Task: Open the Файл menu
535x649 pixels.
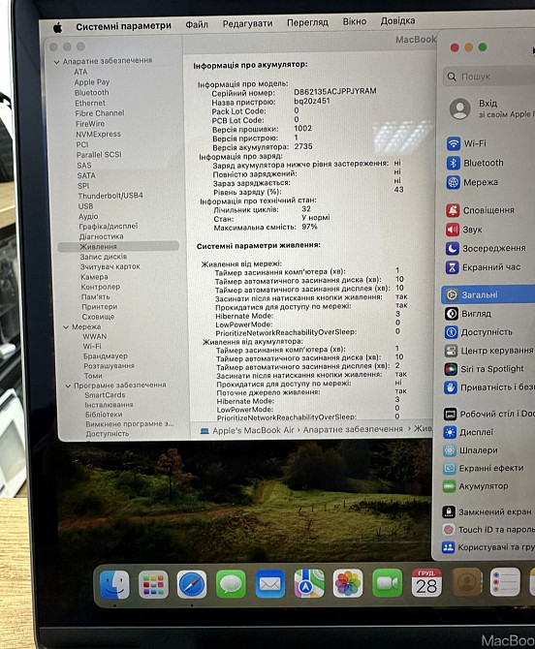Action: (x=197, y=24)
